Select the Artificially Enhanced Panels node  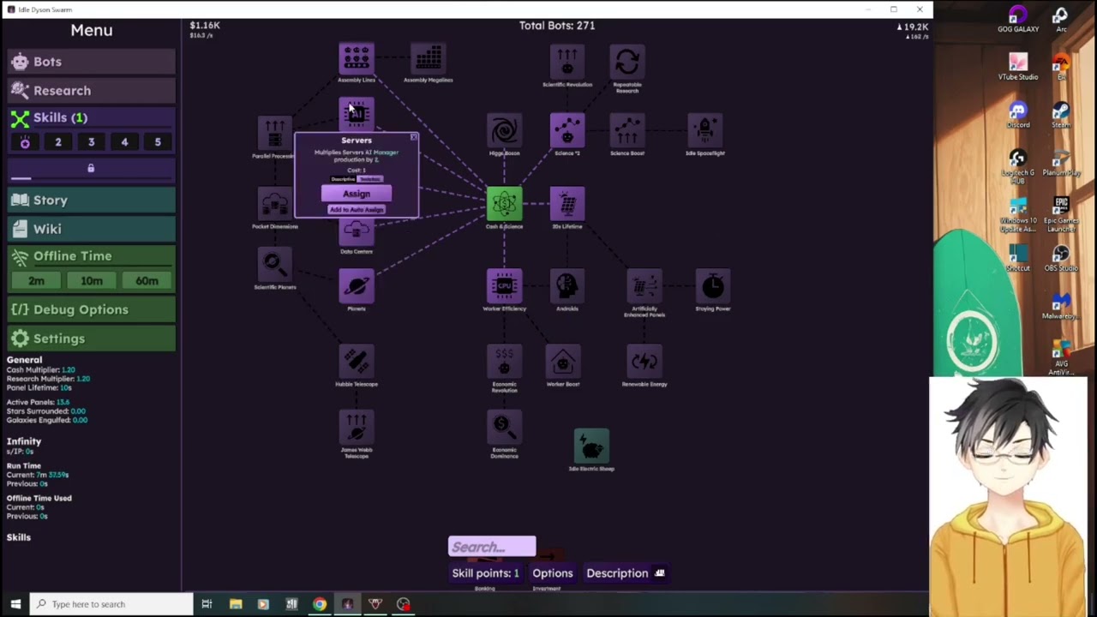coord(644,286)
